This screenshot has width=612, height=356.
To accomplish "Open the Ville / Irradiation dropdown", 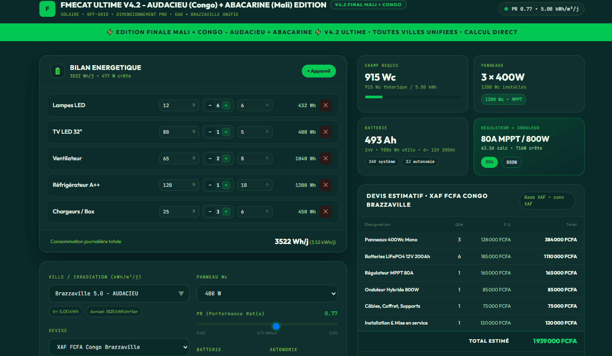I will (x=119, y=294).
